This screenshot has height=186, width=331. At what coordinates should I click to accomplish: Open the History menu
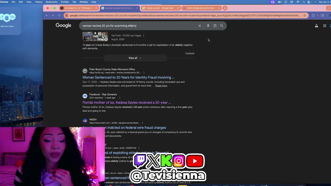point(39,2)
